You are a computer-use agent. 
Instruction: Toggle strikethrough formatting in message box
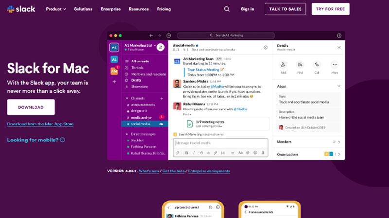tap(201, 153)
